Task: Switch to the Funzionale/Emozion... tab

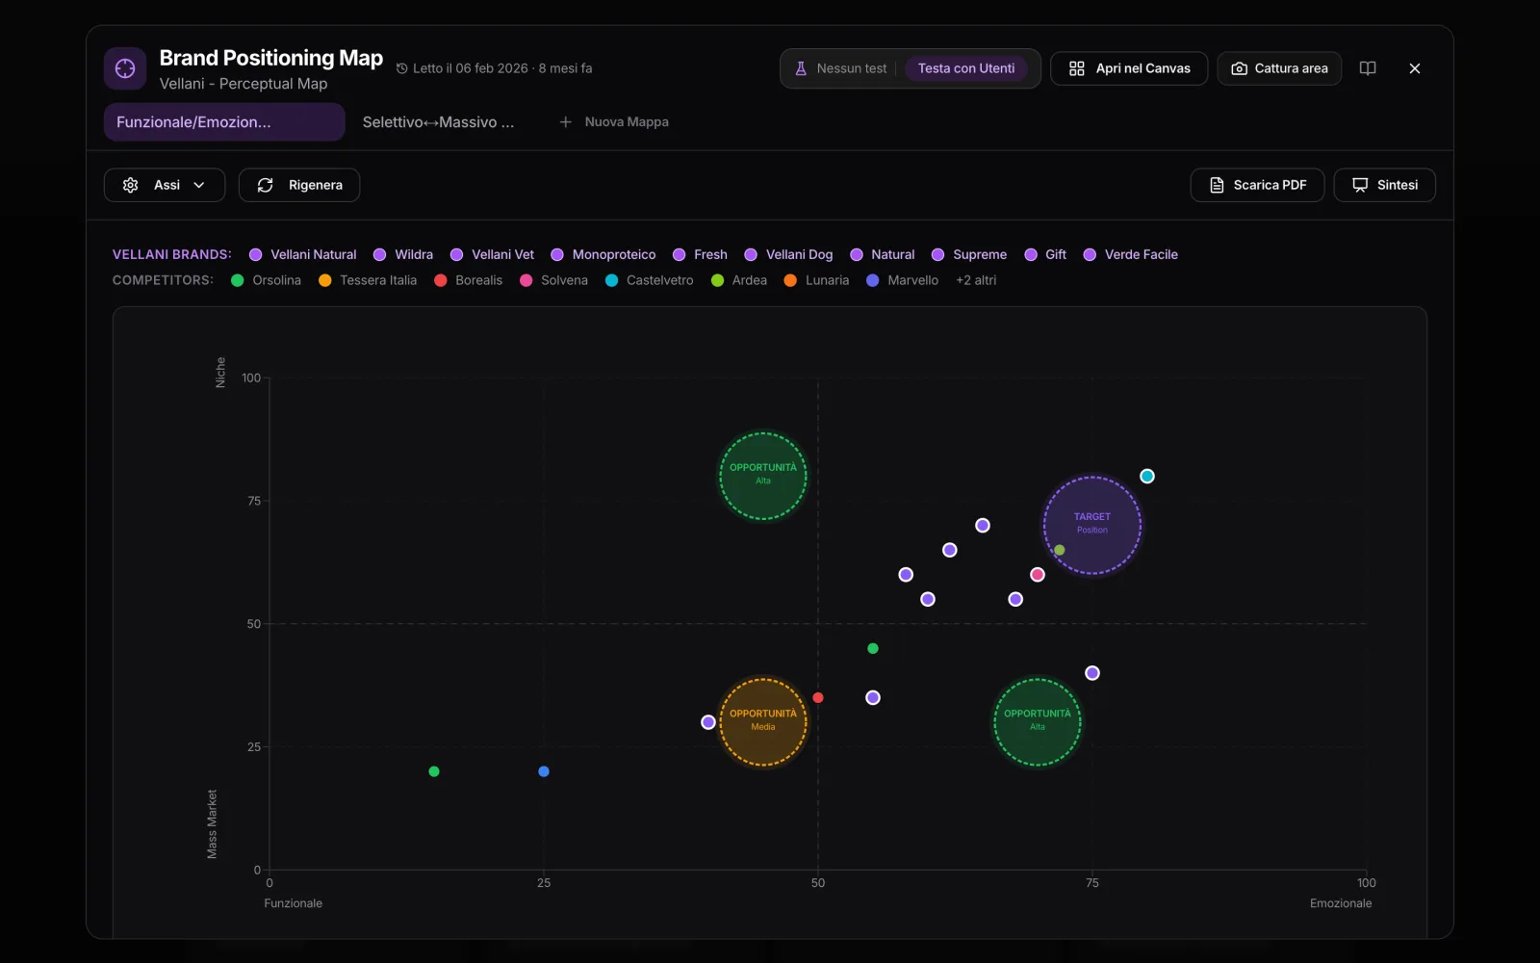Action: click(224, 122)
